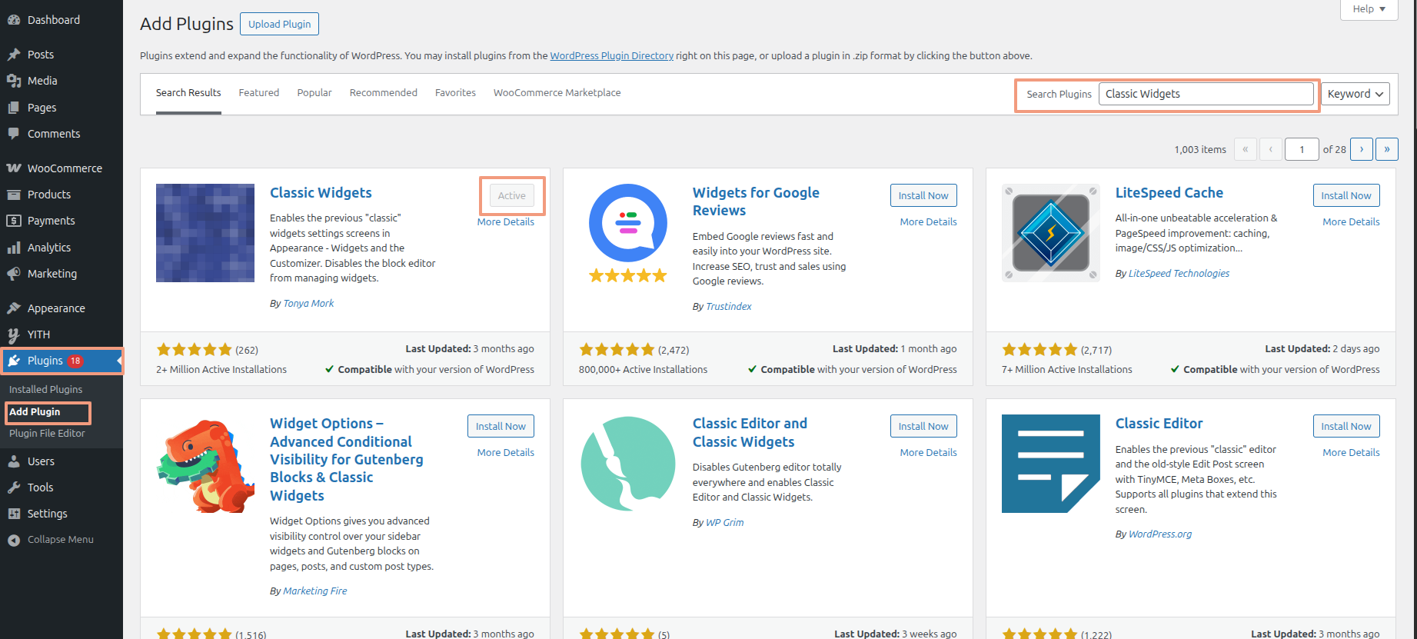
Task: Switch to the Featured tab
Action: coord(259,93)
